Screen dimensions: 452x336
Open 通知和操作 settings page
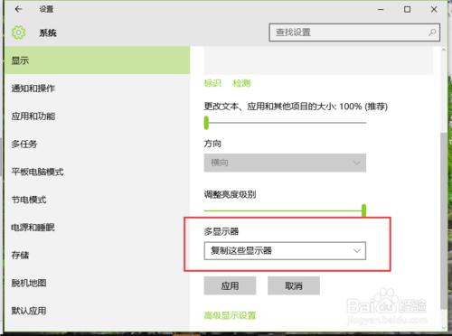pos(98,89)
